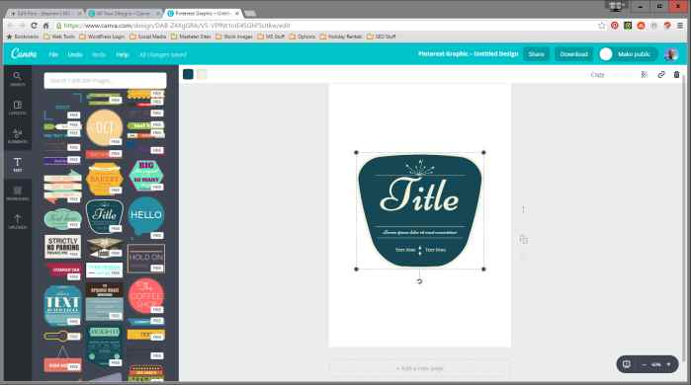Delete element with trash icon
The width and height of the screenshot is (691, 385).
click(x=676, y=75)
